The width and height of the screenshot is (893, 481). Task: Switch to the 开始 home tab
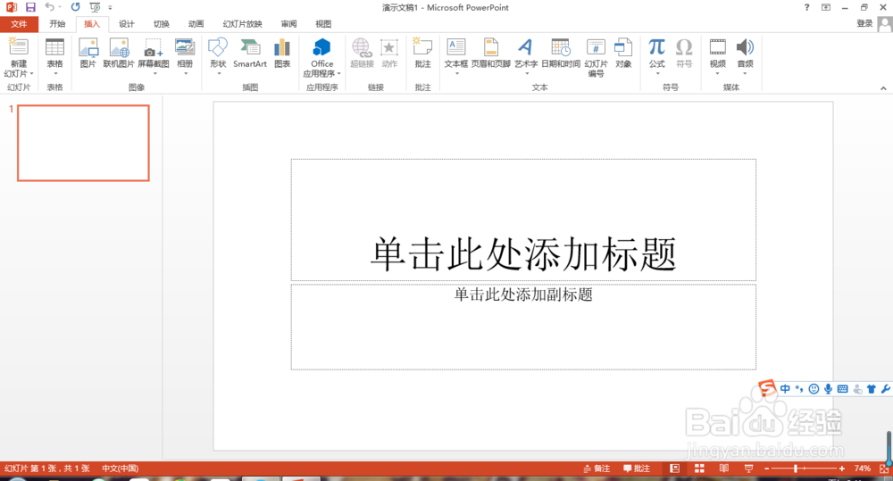(57, 24)
